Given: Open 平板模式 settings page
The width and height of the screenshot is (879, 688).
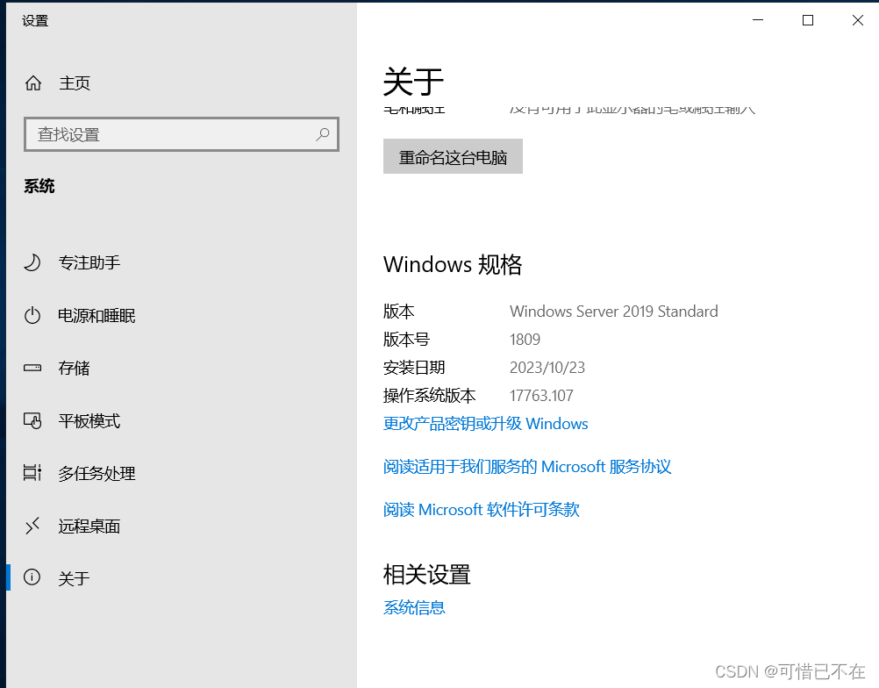Looking at the screenshot, I should pos(89,420).
